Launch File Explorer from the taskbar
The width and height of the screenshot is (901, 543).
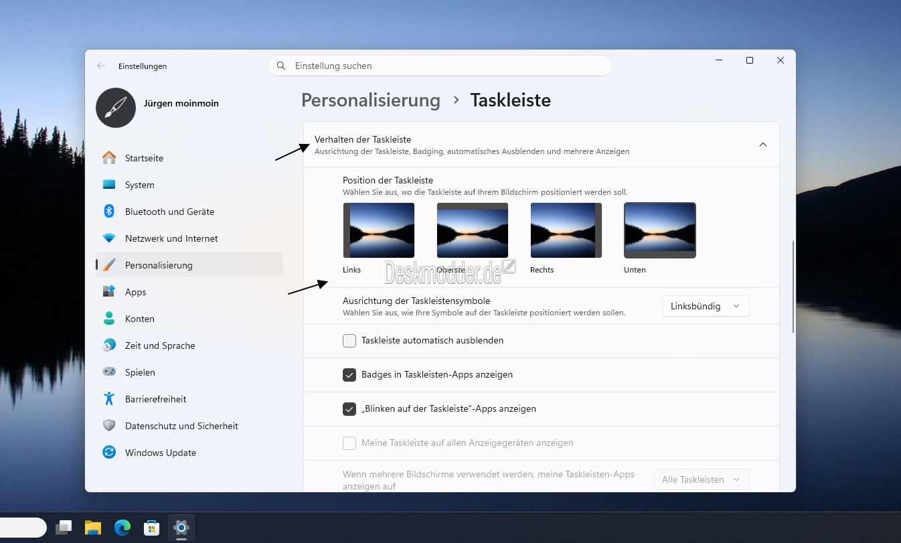[93, 528]
